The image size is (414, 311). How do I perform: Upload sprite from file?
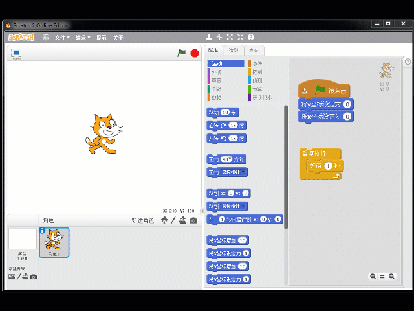pos(182,220)
